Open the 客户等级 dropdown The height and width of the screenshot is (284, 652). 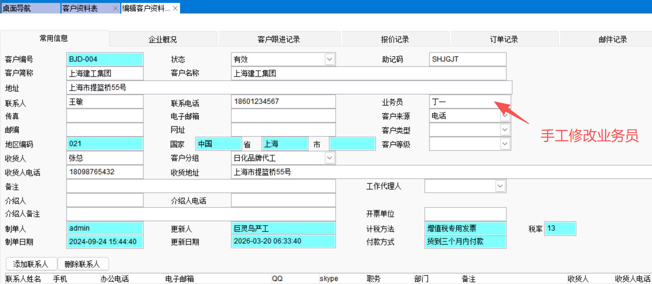click(x=505, y=144)
